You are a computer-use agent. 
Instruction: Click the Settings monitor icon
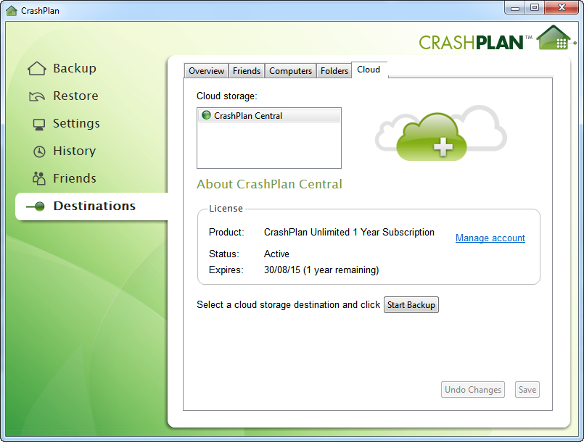coord(39,124)
